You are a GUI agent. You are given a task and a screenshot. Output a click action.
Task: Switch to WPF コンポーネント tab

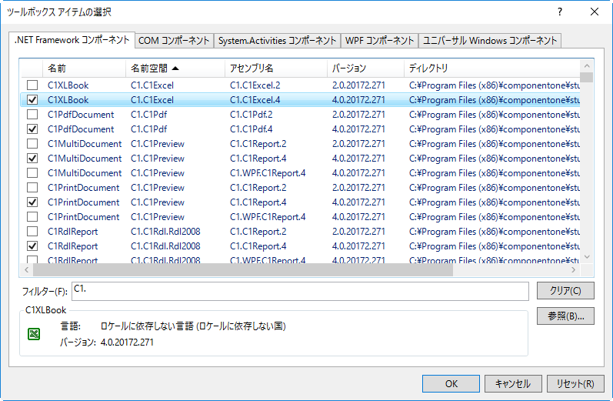pyautogui.click(x=379, y=41)
